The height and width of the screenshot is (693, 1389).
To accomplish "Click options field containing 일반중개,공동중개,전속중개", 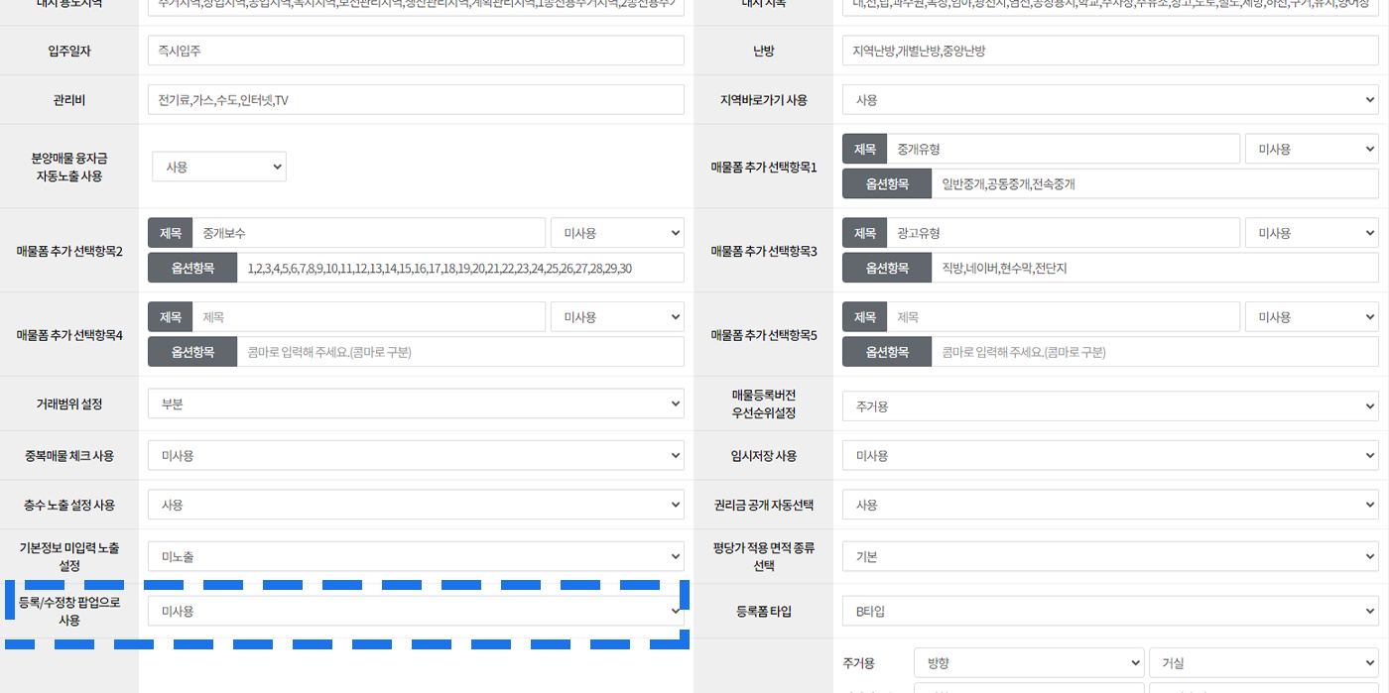I will click(1154, 183).
